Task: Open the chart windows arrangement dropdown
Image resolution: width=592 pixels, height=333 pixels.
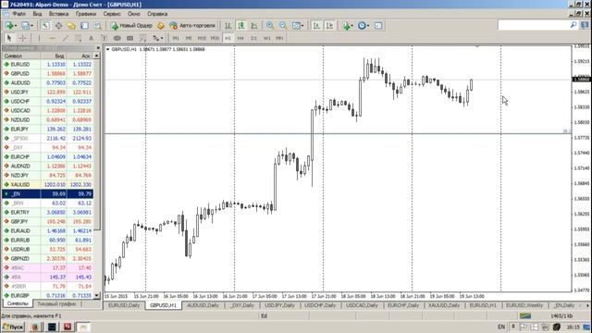Action: (298, 26)
